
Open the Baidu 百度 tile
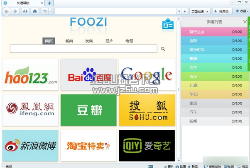pyautogui.click(x=88, y=75)
